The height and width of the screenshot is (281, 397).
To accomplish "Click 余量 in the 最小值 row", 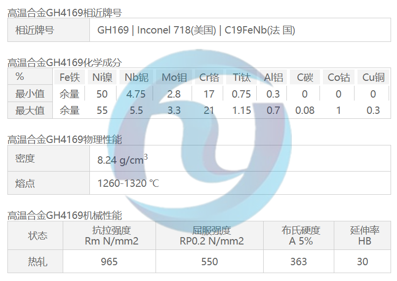I will (69, 94).
